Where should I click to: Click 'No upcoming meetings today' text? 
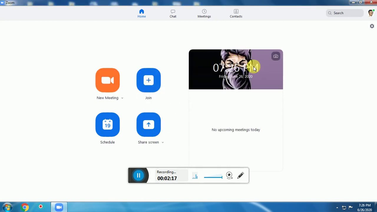click(236, 130)
